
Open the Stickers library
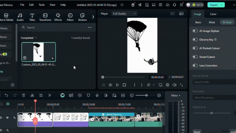[x=82, y=17]
